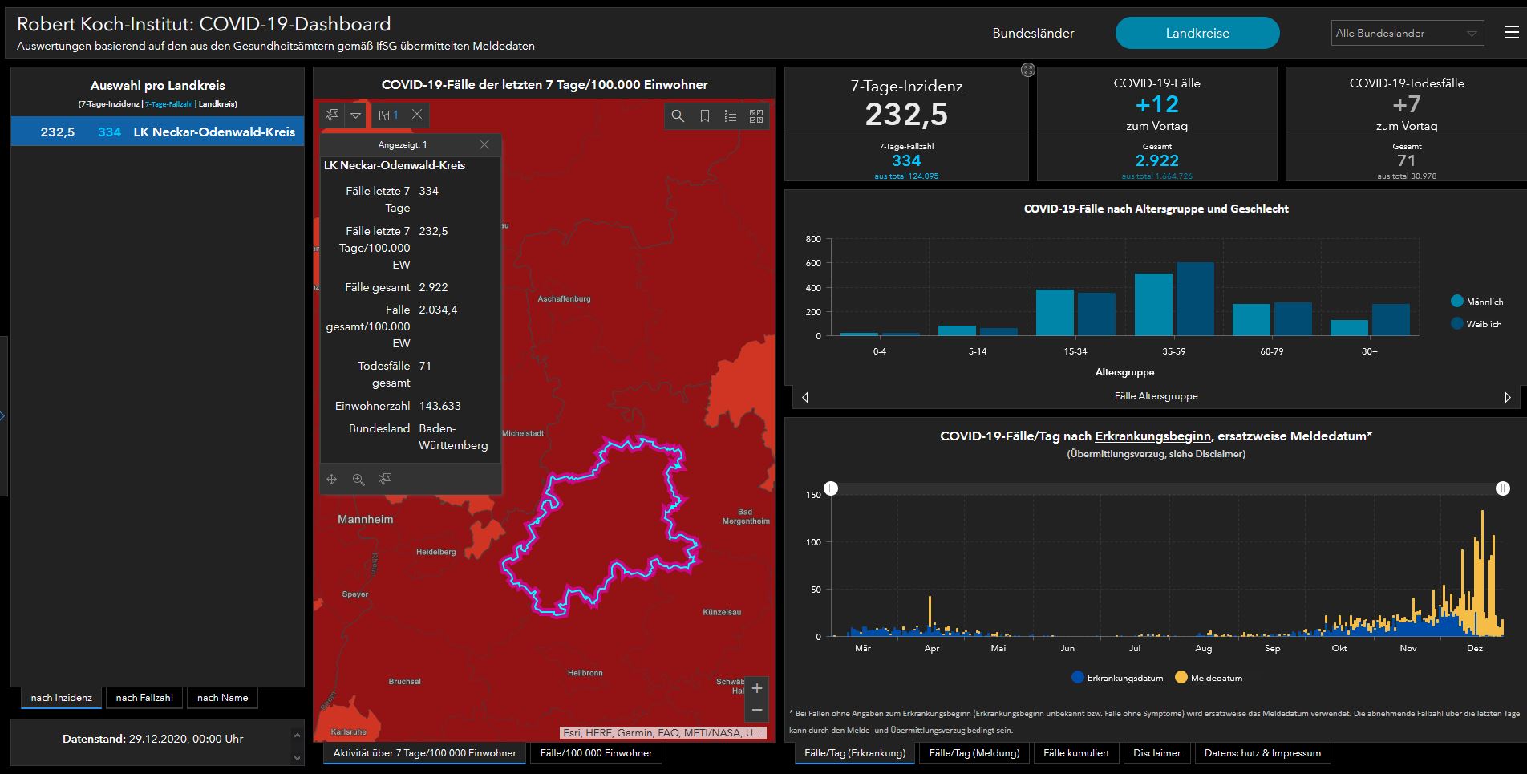Open the Alle Bundesländer dropdown

pyautogui.click(x=1408, y=33)
